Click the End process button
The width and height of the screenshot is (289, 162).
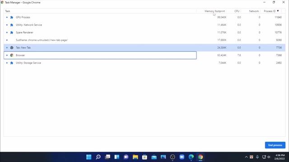pyautogui.click(x=275, y=145)
